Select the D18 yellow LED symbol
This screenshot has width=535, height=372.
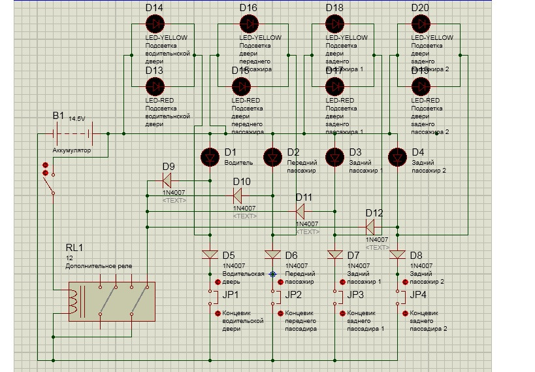pos(334,24)
